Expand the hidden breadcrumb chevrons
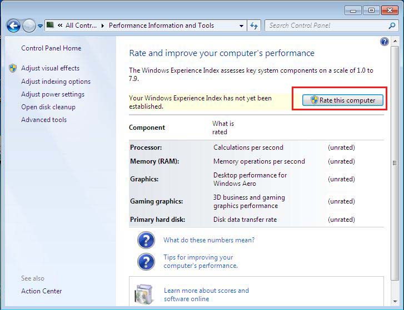 (60, 25)
